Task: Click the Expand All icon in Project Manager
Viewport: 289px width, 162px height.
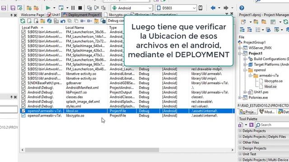Action: (x=242, y=30)
